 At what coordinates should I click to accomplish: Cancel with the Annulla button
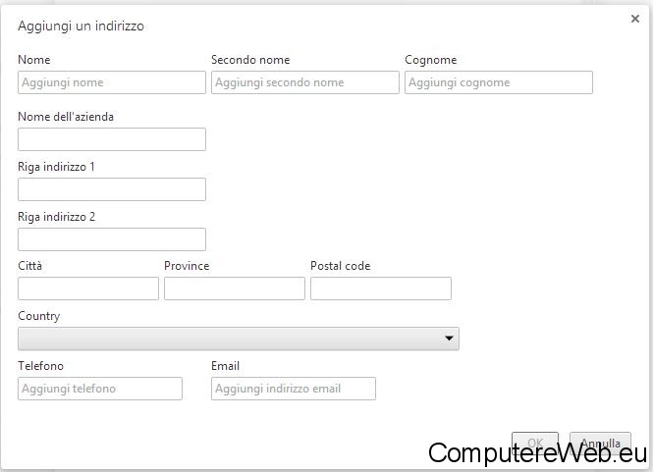[x=600, y=443]
